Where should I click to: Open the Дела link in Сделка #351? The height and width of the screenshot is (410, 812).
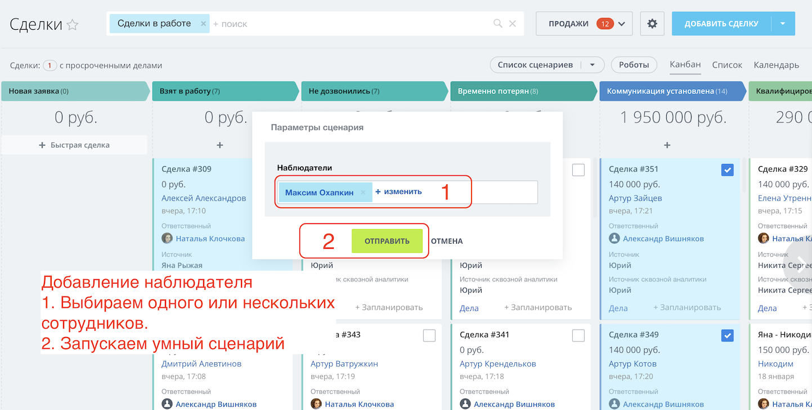[x=618, y=308]
